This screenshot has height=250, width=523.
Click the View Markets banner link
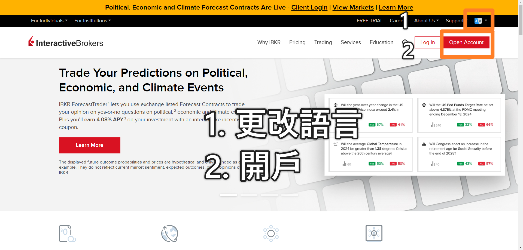[x=353, y=7]
